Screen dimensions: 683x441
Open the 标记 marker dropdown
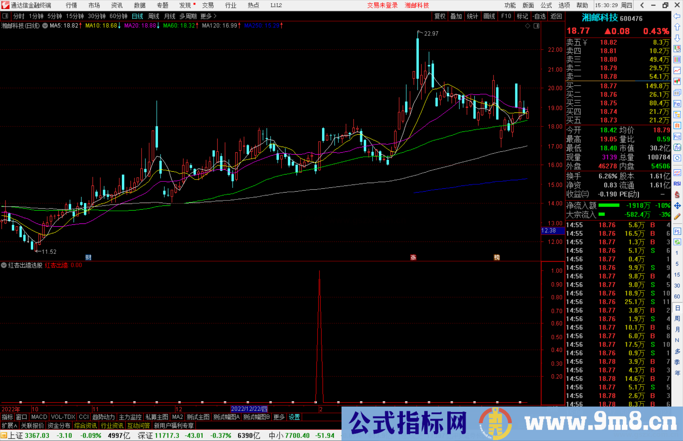tap(522, 16)
